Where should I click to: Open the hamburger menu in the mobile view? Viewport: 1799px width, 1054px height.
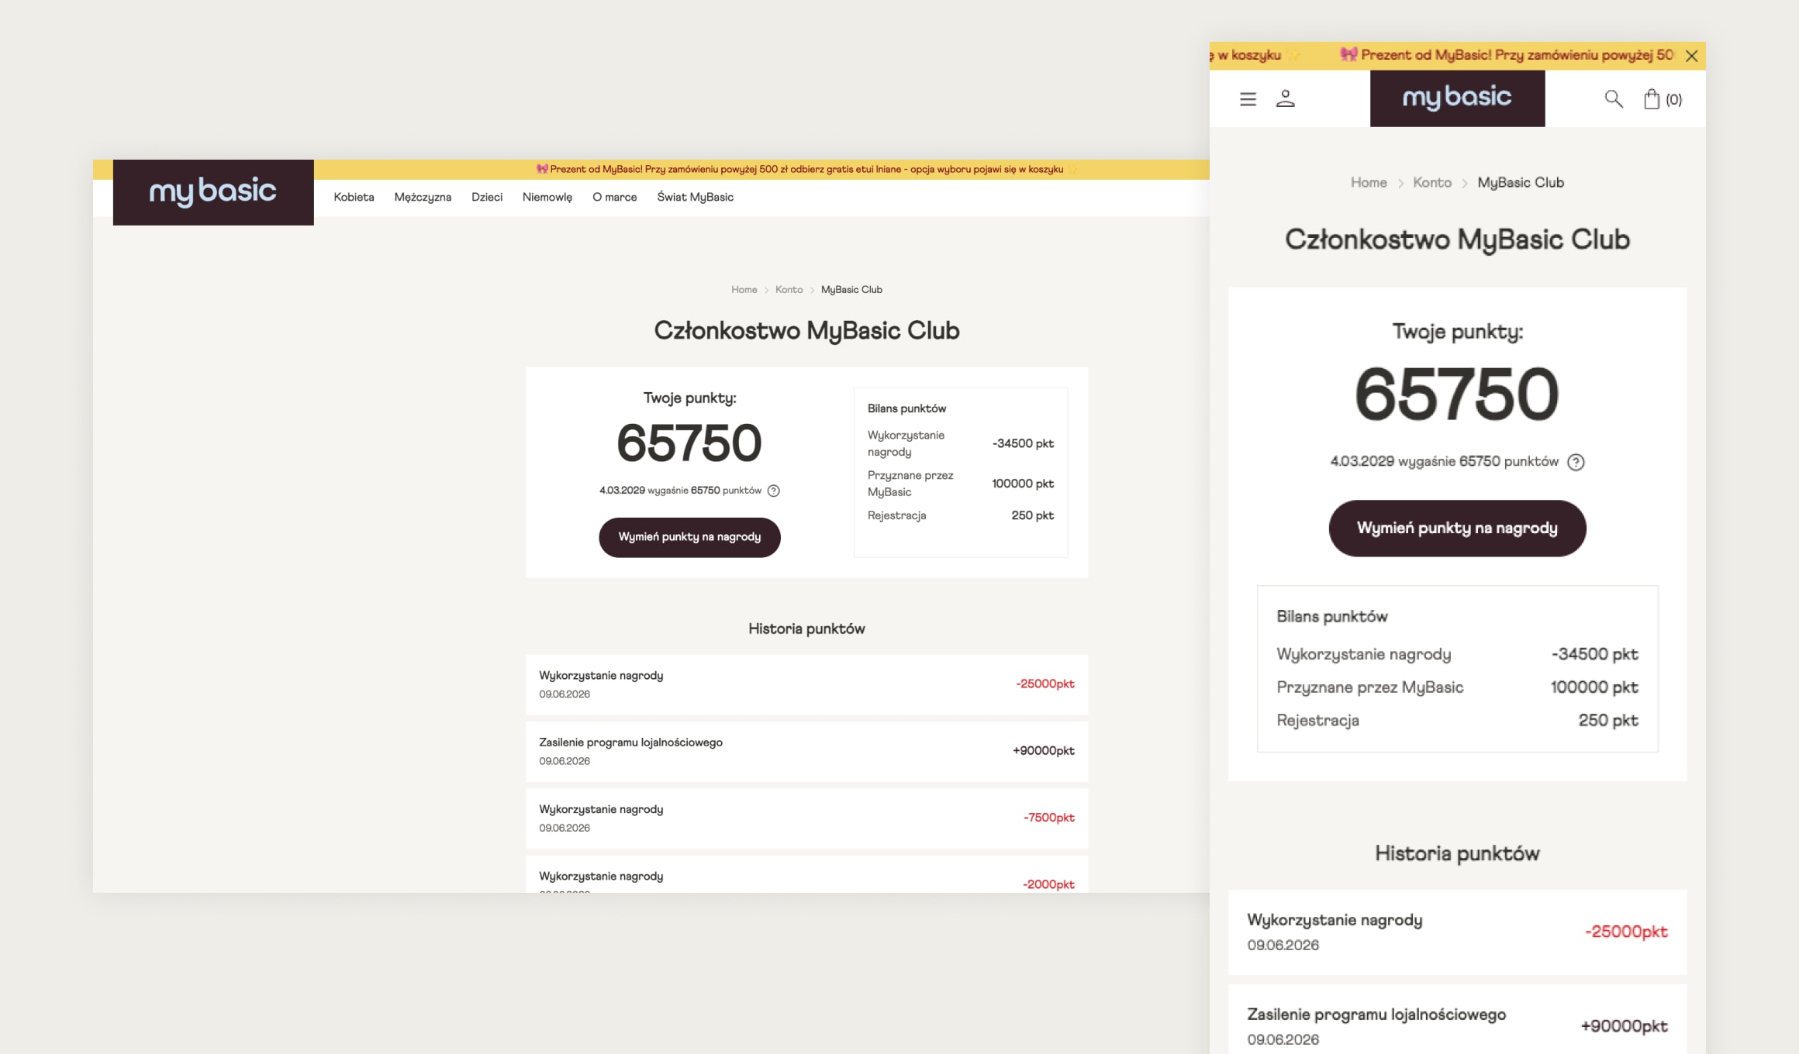[x=1248, y=99]
